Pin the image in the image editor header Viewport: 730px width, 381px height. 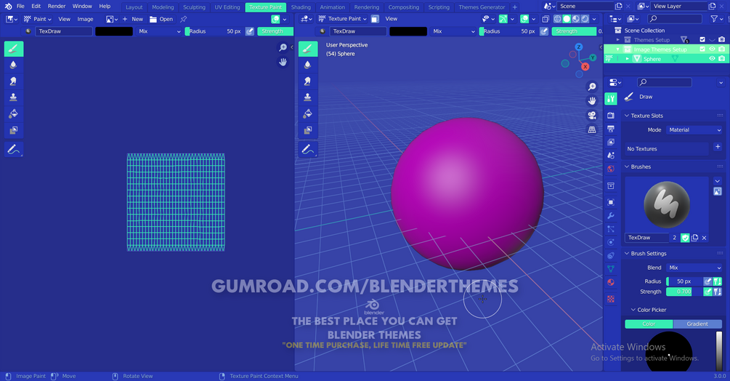tap(184, 19)
